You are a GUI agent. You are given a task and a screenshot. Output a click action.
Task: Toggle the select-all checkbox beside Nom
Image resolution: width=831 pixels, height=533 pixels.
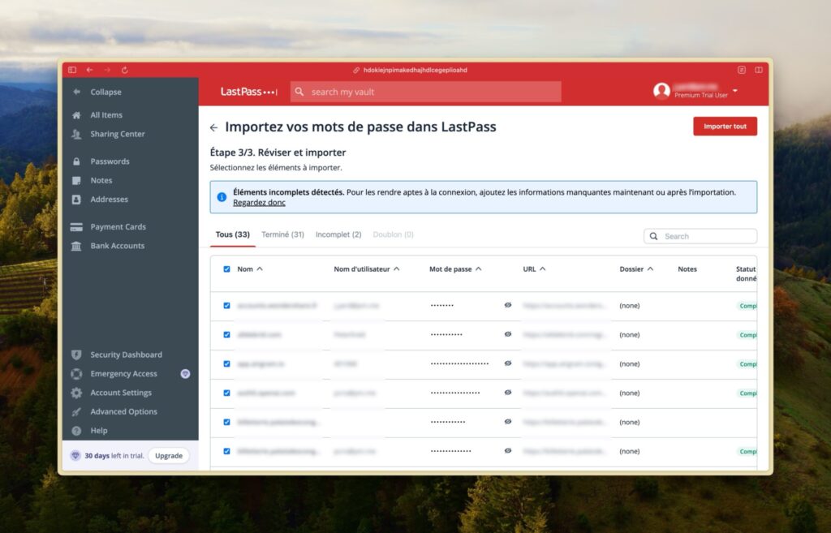[227, 269]
